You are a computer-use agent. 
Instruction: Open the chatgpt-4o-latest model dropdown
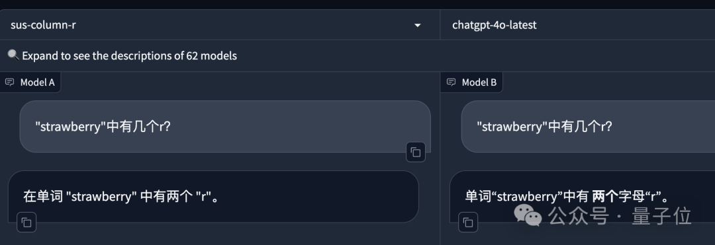(577, 25)
